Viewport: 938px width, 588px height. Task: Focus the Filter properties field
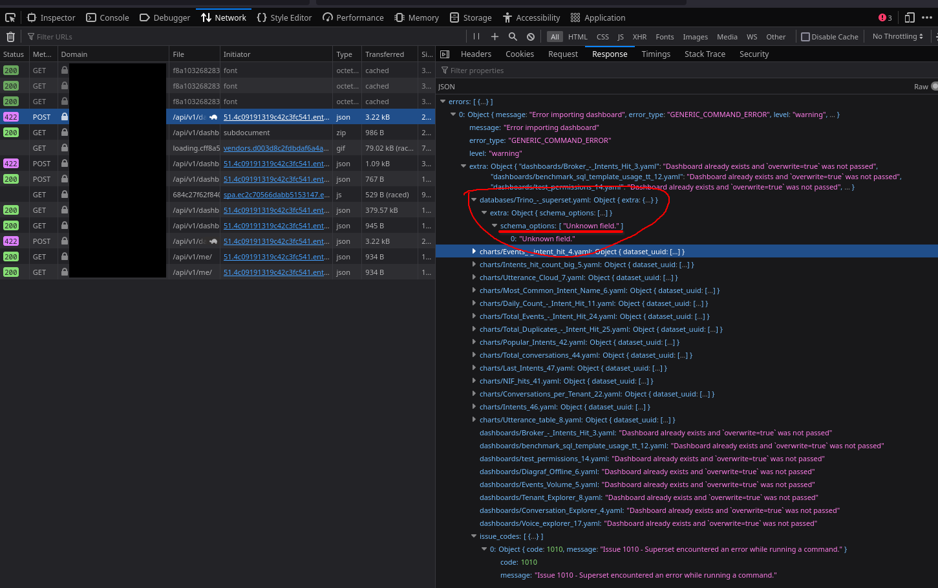point(687,71)
